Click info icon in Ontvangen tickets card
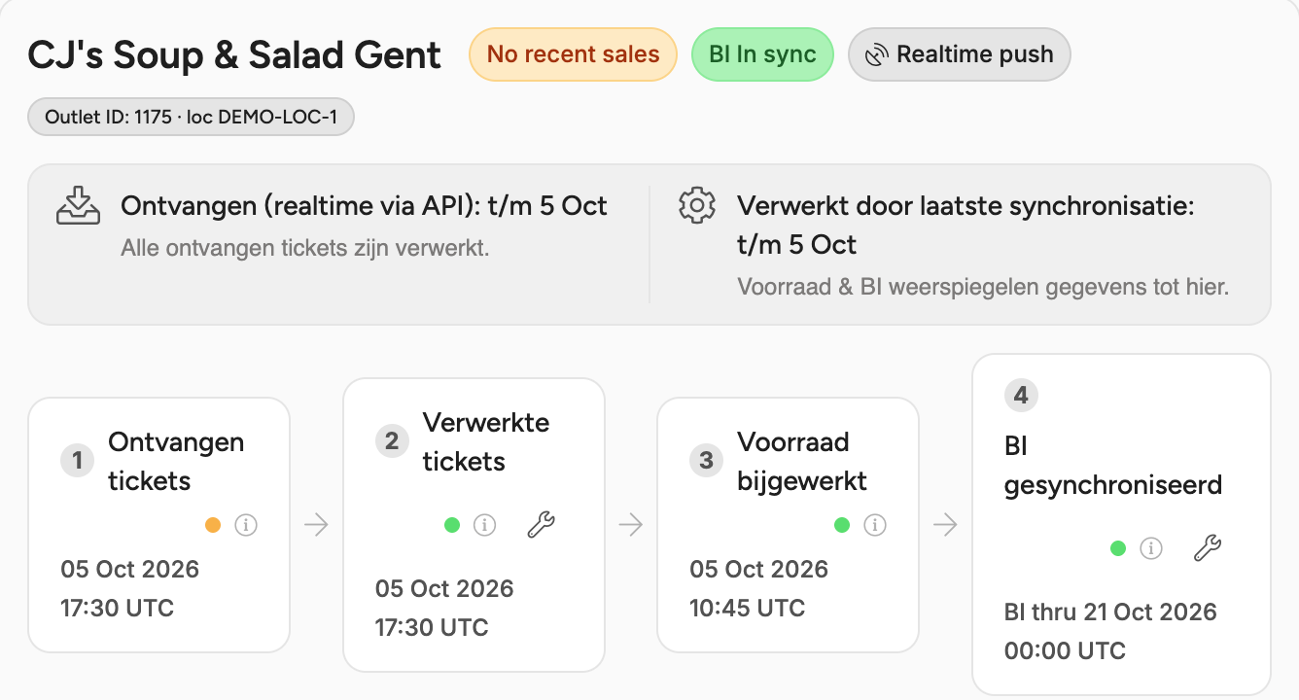Screen dimensions: 1299x700 [x=246, y=525]
